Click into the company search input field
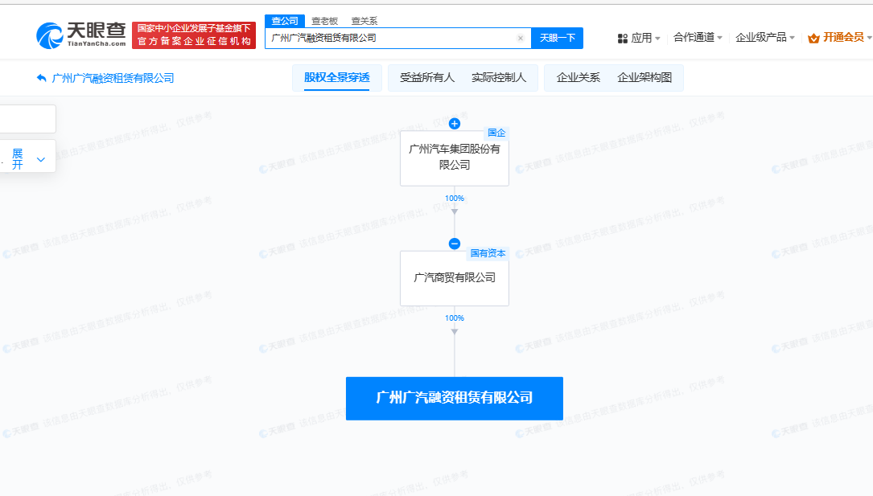Viewport: 873px width, 496px height. [x=390, y=38]
